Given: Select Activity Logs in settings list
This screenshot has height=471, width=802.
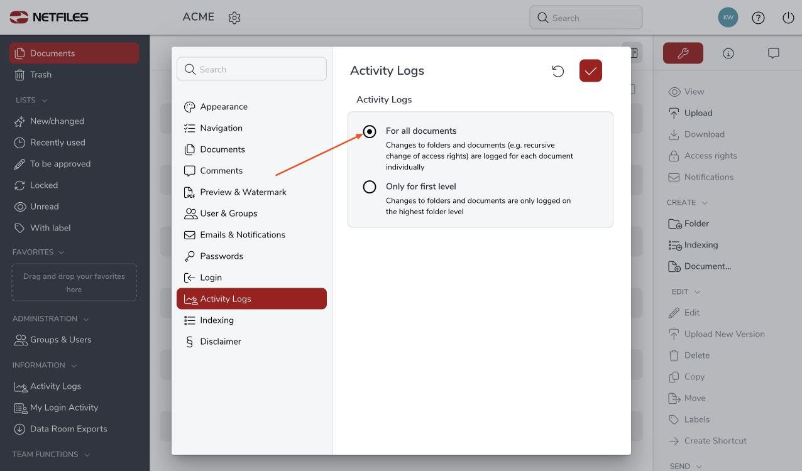Looking at the screenshot, I should (251, 299).
